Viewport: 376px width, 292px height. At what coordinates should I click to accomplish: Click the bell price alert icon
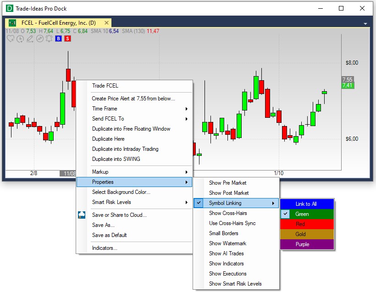click(x=49, y=39)
